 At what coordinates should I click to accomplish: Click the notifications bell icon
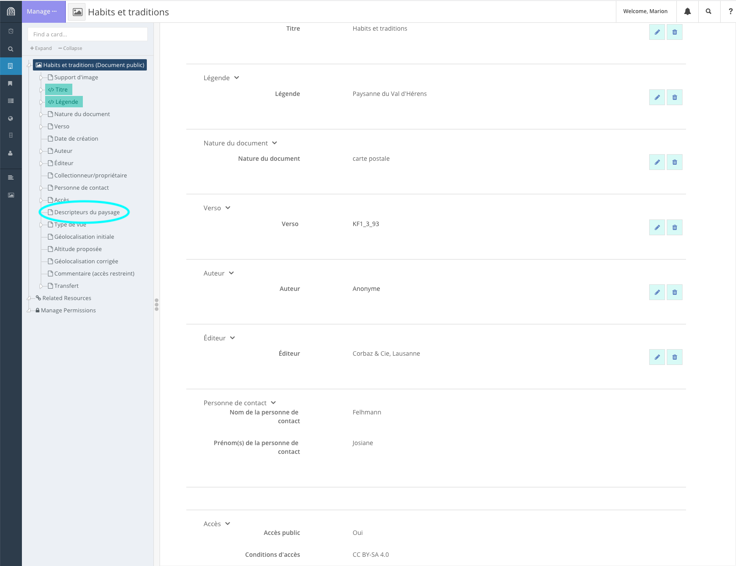point(687,11)
